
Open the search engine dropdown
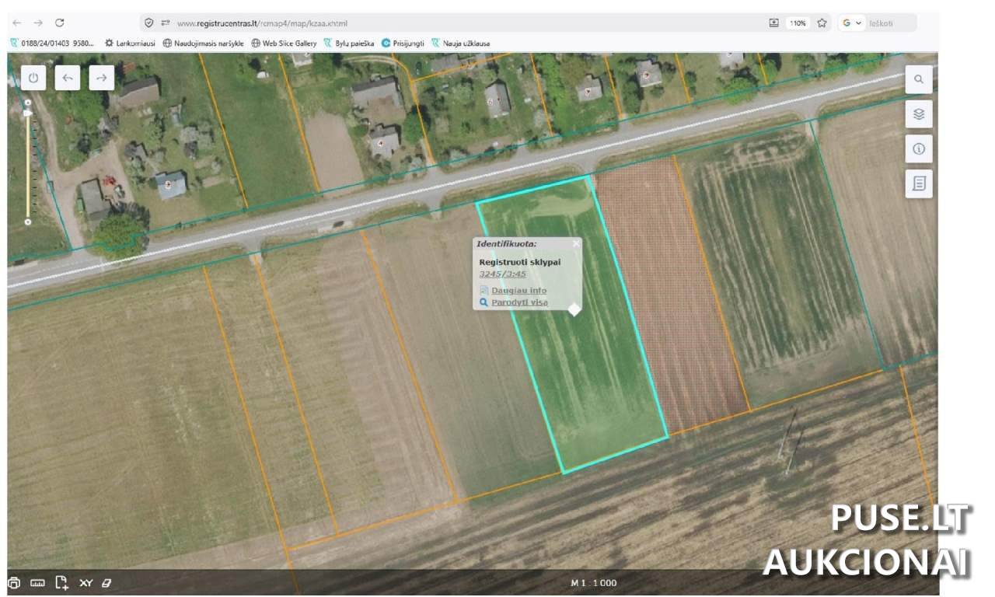coord(852,23)
